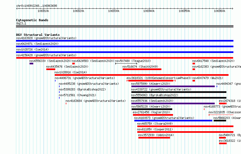This screenshot has height=154, width=241.
Task: Click the 8q23.1 cytogenetic band bar
Action: click(125, 26)
